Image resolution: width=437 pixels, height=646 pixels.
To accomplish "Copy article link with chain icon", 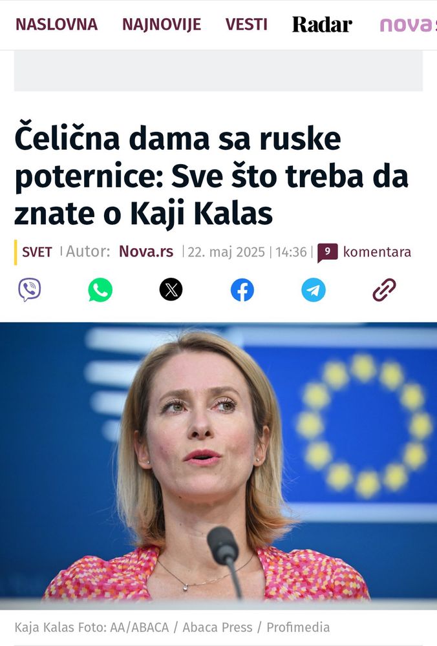I will (384, 289).
